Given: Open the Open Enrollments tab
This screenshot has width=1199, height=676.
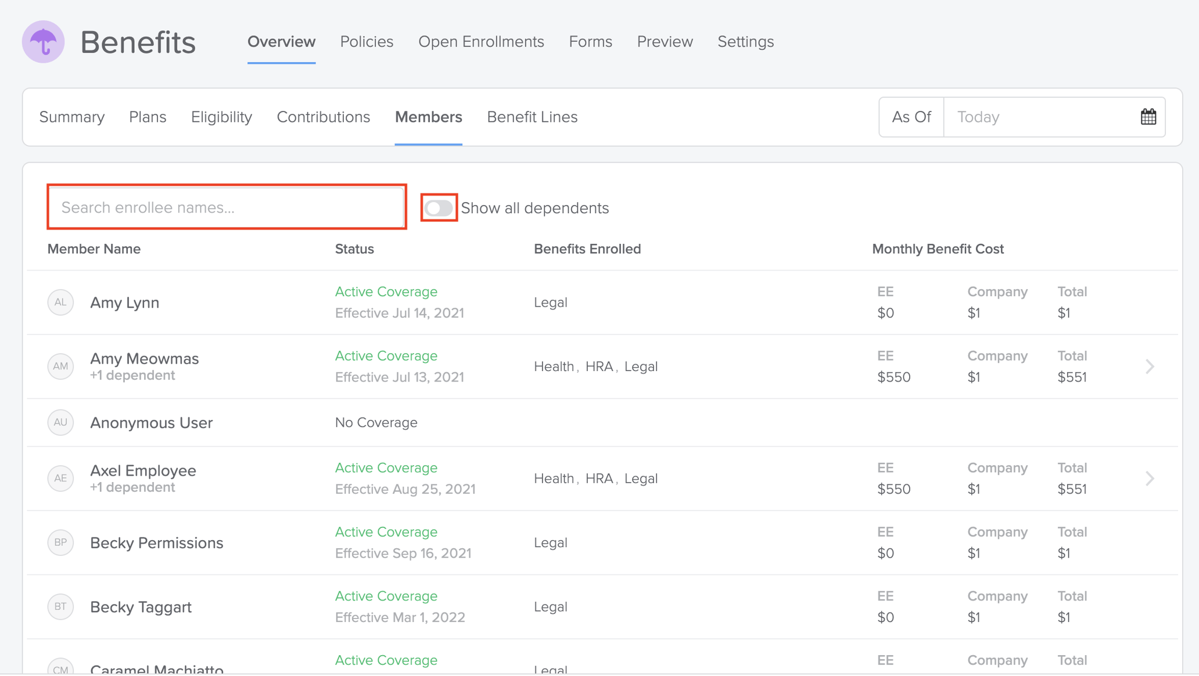Looking at the screenshot, I should 481,42.
